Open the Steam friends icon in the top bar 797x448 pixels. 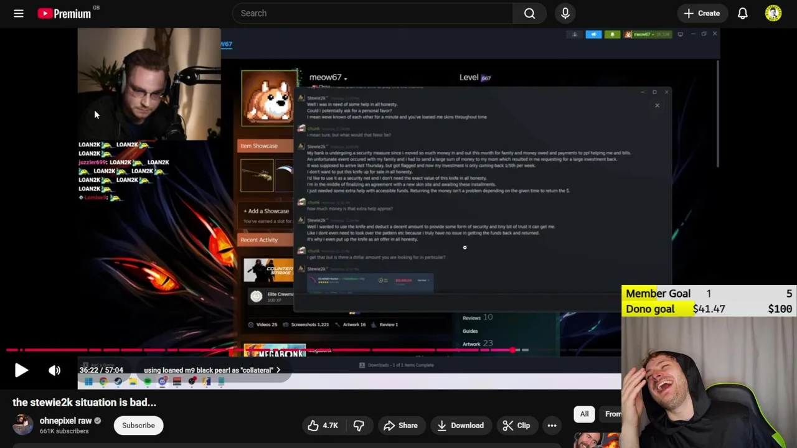[575, 34]
